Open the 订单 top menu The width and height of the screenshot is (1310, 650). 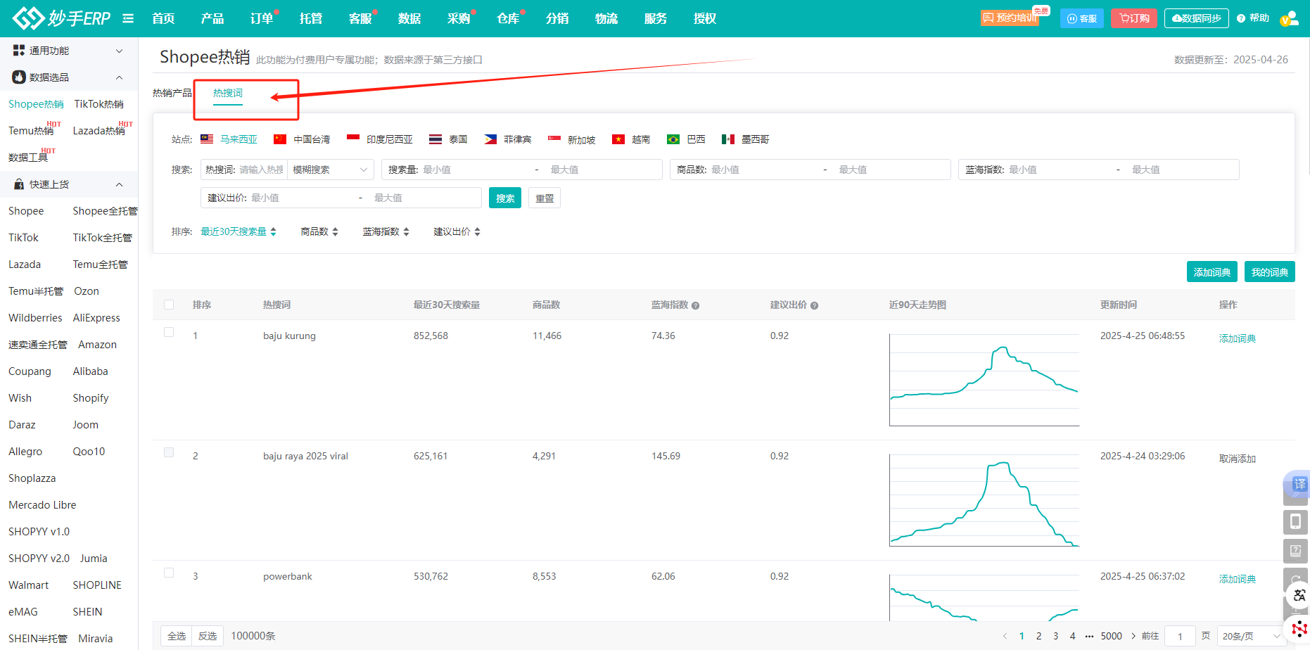pos(262,18)
